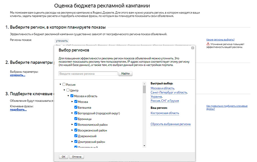Screen dimensions: 257x162
Task: Collapse the Центр tree node
Action: tap(64, 90)
